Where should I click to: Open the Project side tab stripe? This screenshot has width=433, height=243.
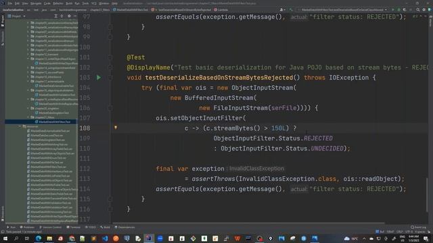3,22
